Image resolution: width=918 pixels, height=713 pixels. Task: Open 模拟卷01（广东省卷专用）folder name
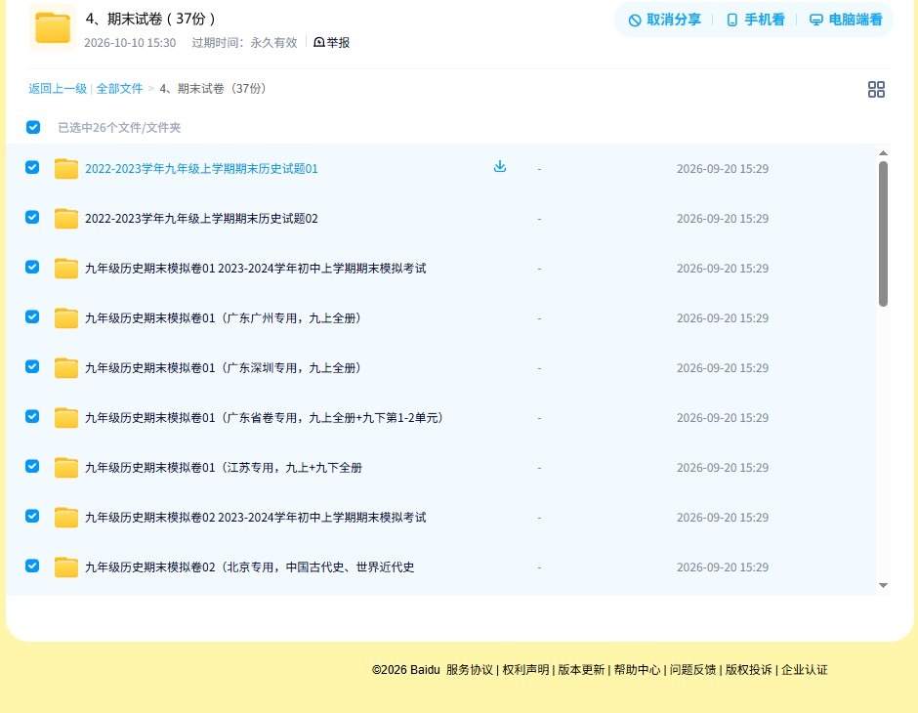(264, 417)
